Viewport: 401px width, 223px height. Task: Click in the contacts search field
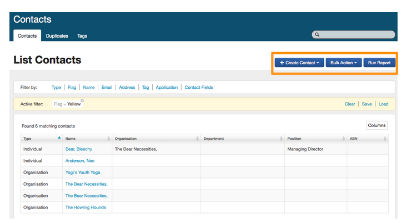[x=355, y=35]
